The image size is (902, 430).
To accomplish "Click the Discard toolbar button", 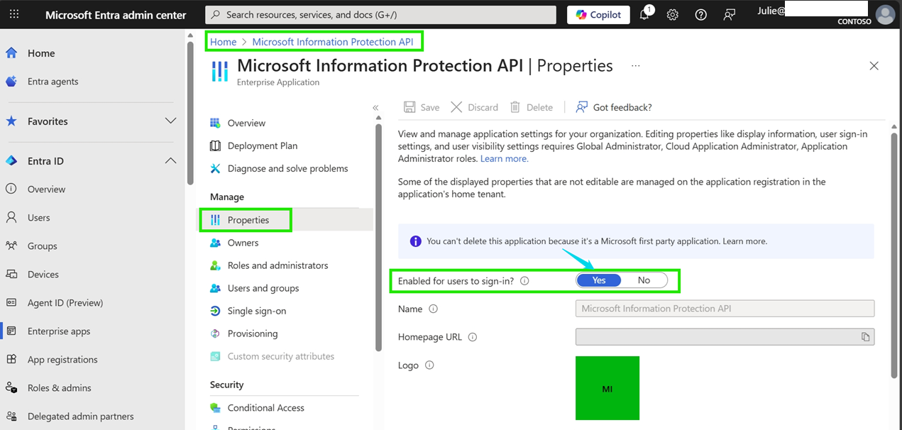I will pos(474,107).
